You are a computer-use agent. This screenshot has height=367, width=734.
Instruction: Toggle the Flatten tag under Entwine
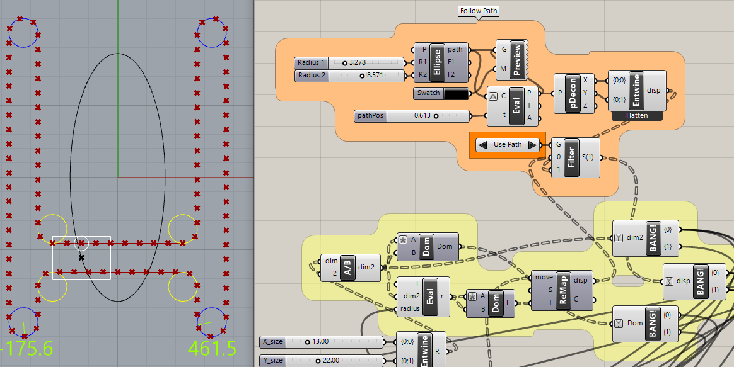[x=637, y=115]
